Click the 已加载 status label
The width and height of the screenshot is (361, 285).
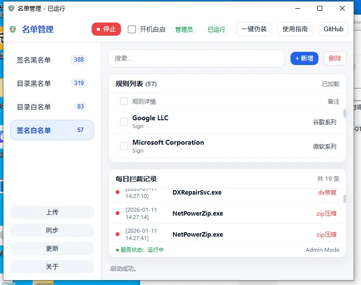coord(331,84)
